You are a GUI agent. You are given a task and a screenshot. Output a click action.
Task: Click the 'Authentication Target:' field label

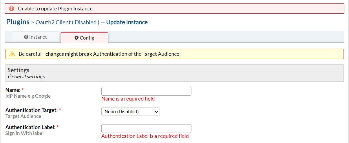31,110
